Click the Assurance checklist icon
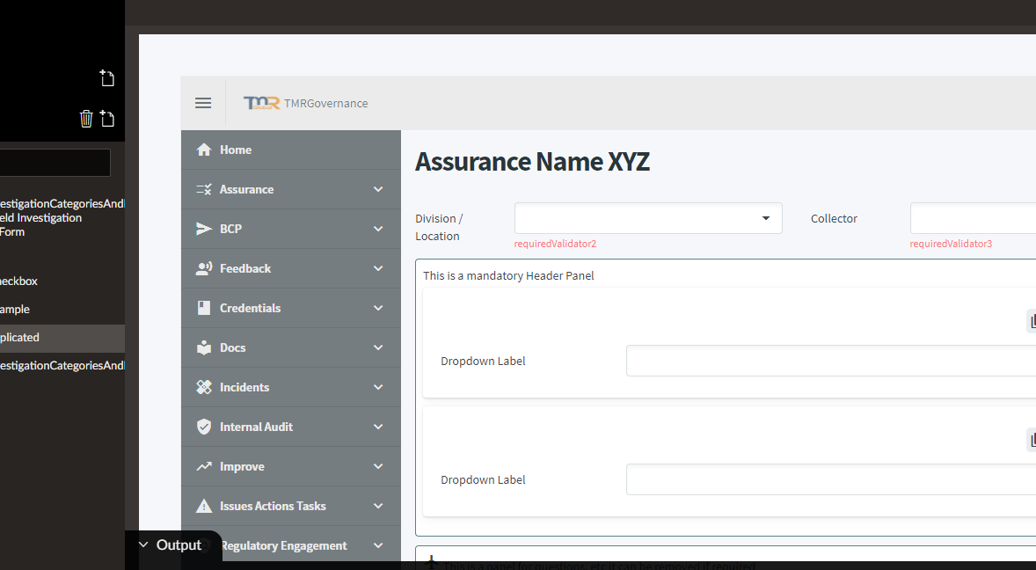 [204, 189]
